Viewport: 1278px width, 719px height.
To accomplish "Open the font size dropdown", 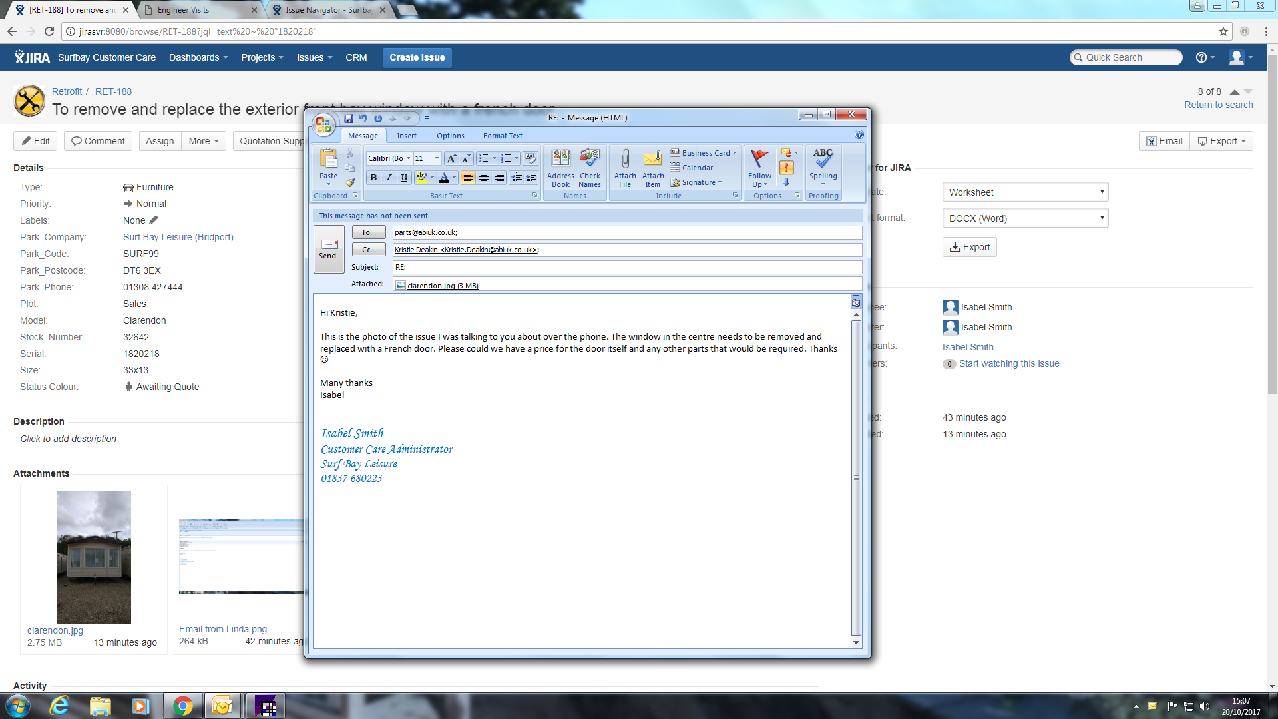I will click(437, 158).
